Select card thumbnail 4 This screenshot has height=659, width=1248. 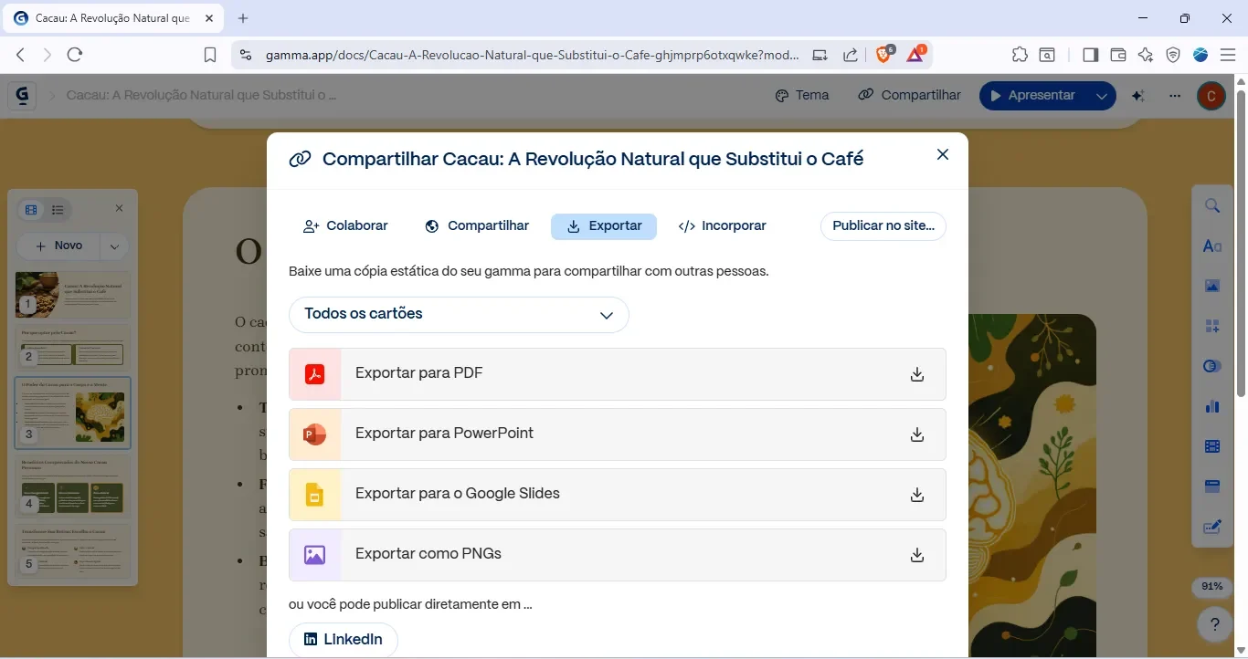pyautogui.click(x=73, y=486)
